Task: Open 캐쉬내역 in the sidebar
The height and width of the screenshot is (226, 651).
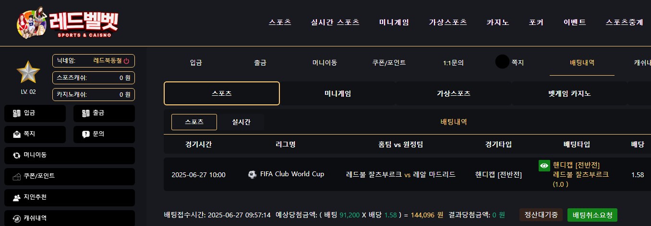Action: 70,218
